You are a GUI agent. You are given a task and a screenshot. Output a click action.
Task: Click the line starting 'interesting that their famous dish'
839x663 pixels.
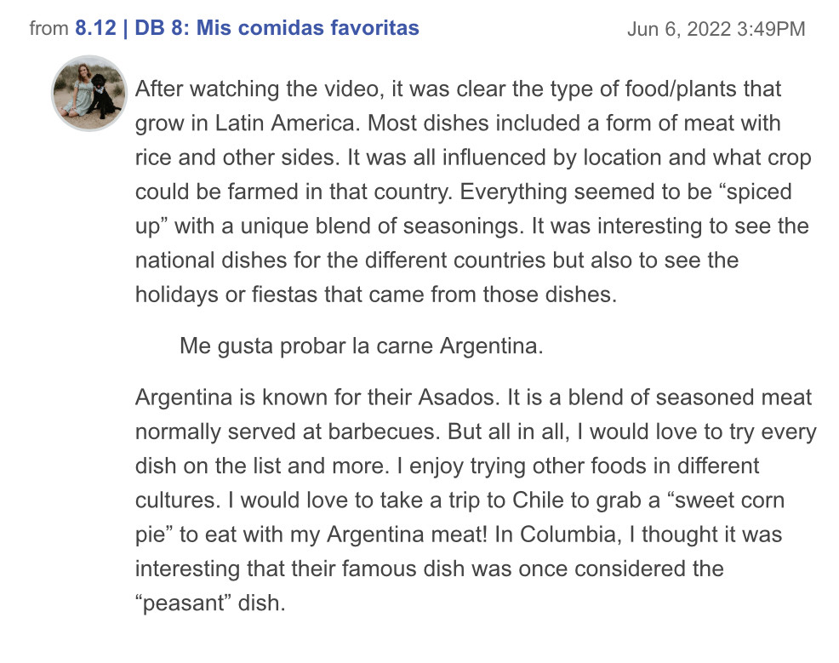point(429,569)
